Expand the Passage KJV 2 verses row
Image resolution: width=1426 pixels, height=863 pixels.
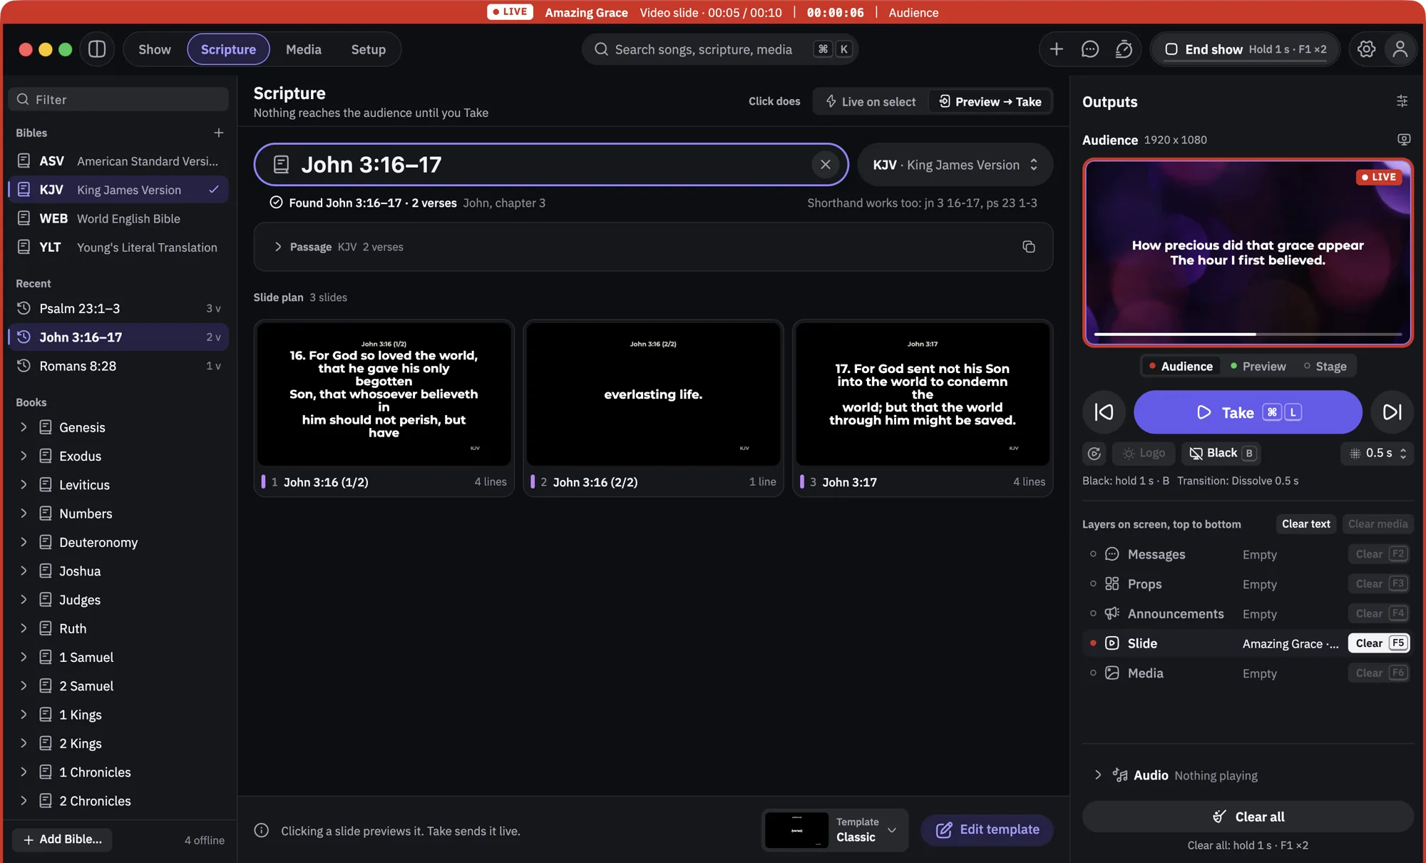click(x=653, y=247)
